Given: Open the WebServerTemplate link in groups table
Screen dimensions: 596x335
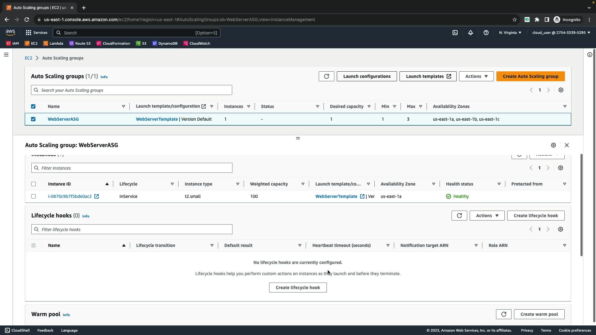Looking at the screenshot, I should (157, 119).
